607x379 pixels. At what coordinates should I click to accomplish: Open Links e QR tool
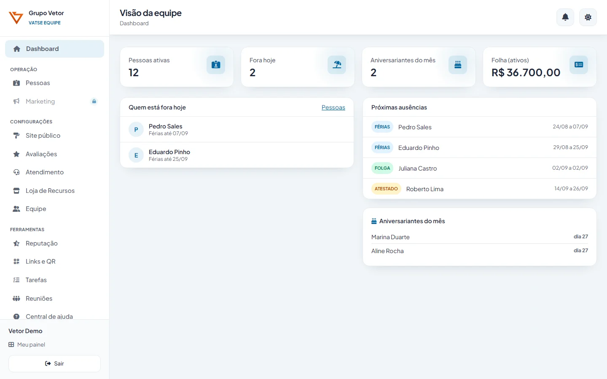click(54, 262)
